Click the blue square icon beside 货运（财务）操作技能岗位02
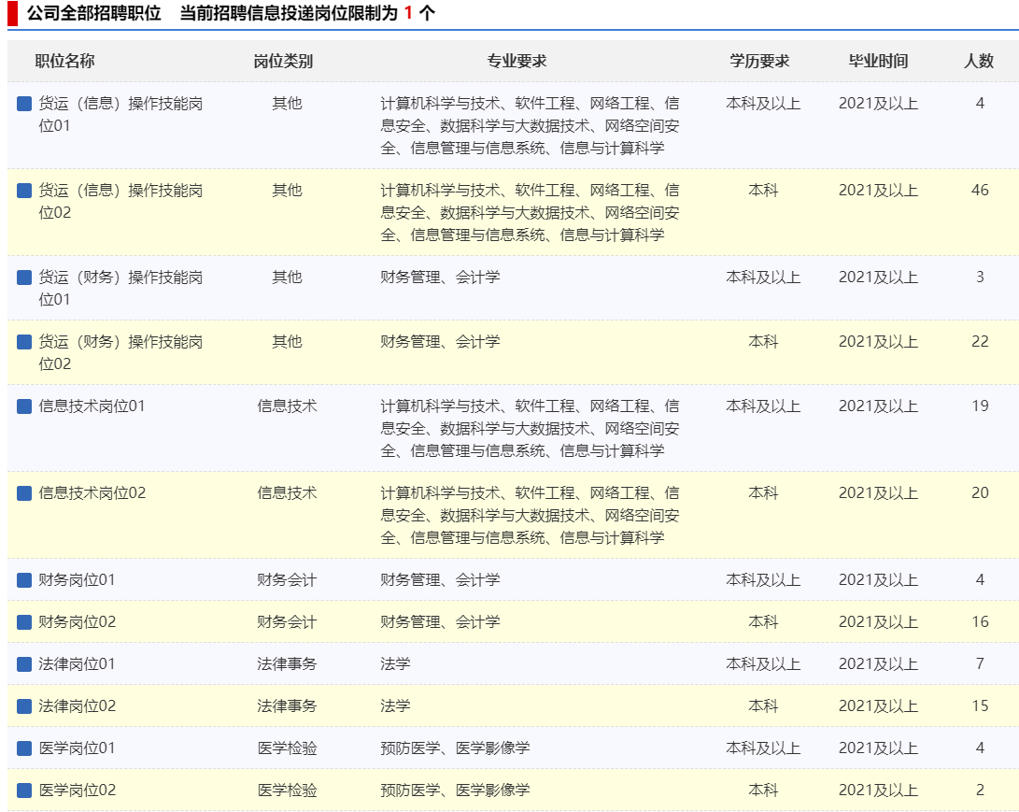Screen dimensions: 1019x812 (x=24, y=342)
